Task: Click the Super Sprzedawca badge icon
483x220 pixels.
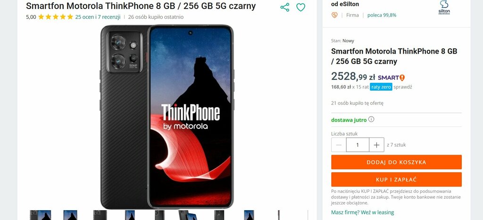Action: [334, 15]
